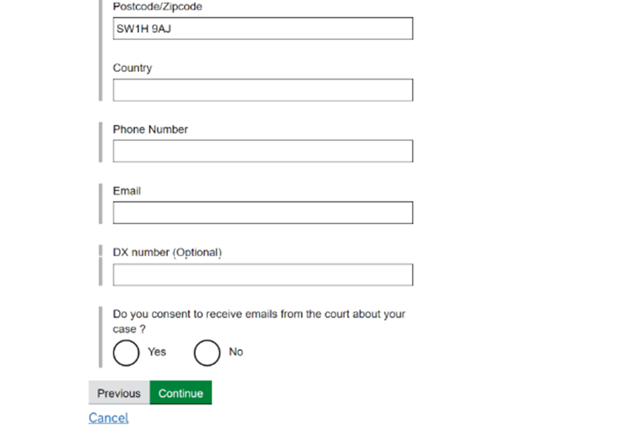
Task: Click the '(Optional)' text beside DX number
Action: [x=197, y=253]
